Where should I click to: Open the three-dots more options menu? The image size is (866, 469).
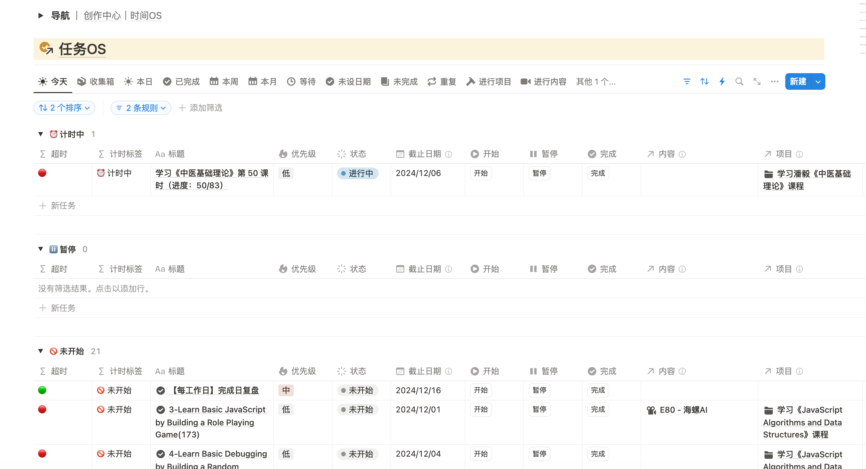(774, 82)
